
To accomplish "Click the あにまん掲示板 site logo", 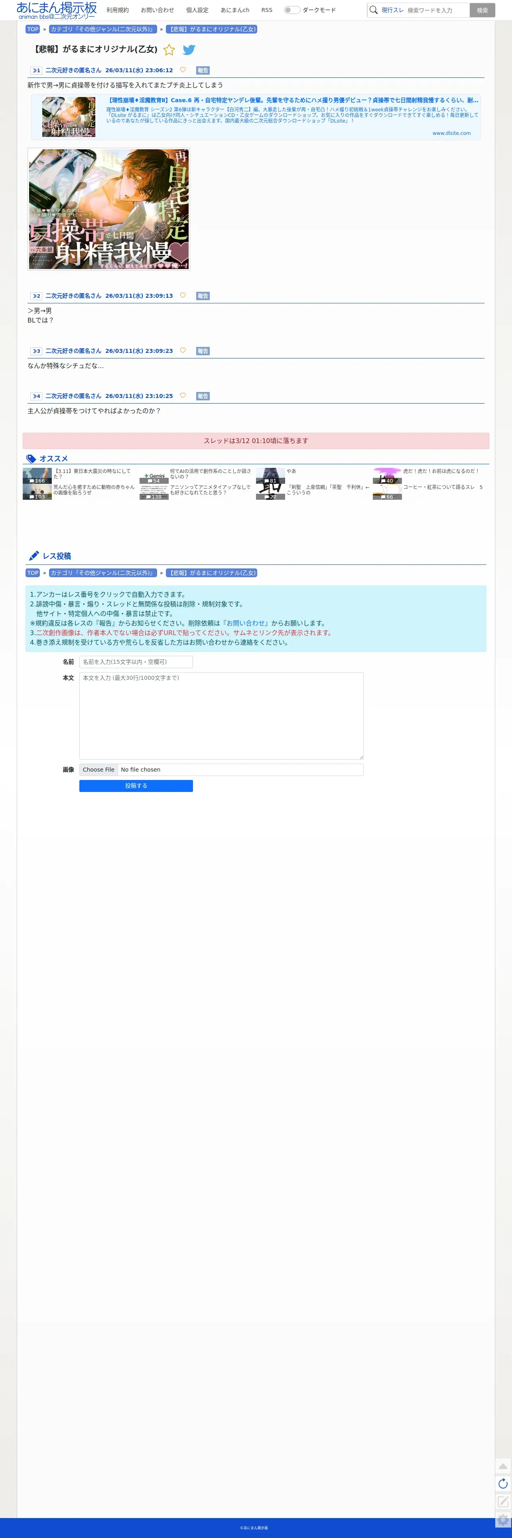I will (57, 10).
